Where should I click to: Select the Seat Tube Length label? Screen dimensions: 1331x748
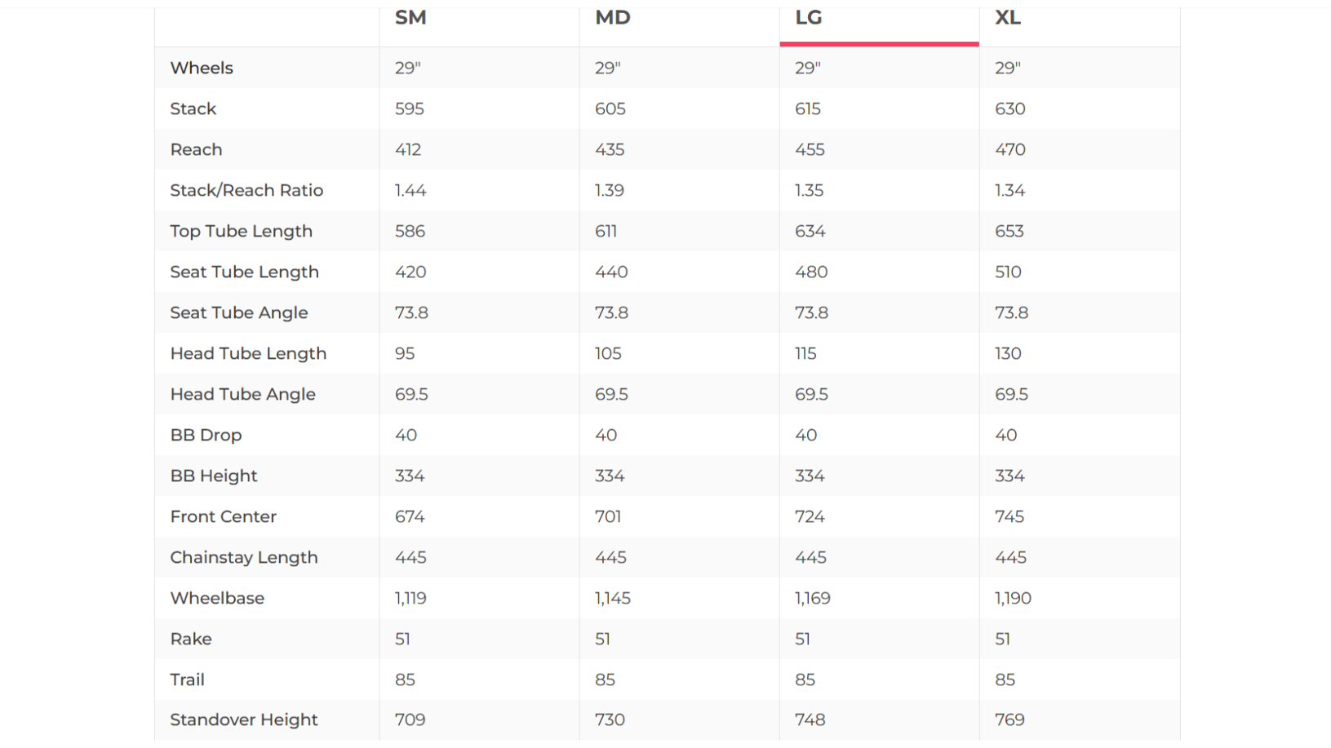[x=244, y=272]
